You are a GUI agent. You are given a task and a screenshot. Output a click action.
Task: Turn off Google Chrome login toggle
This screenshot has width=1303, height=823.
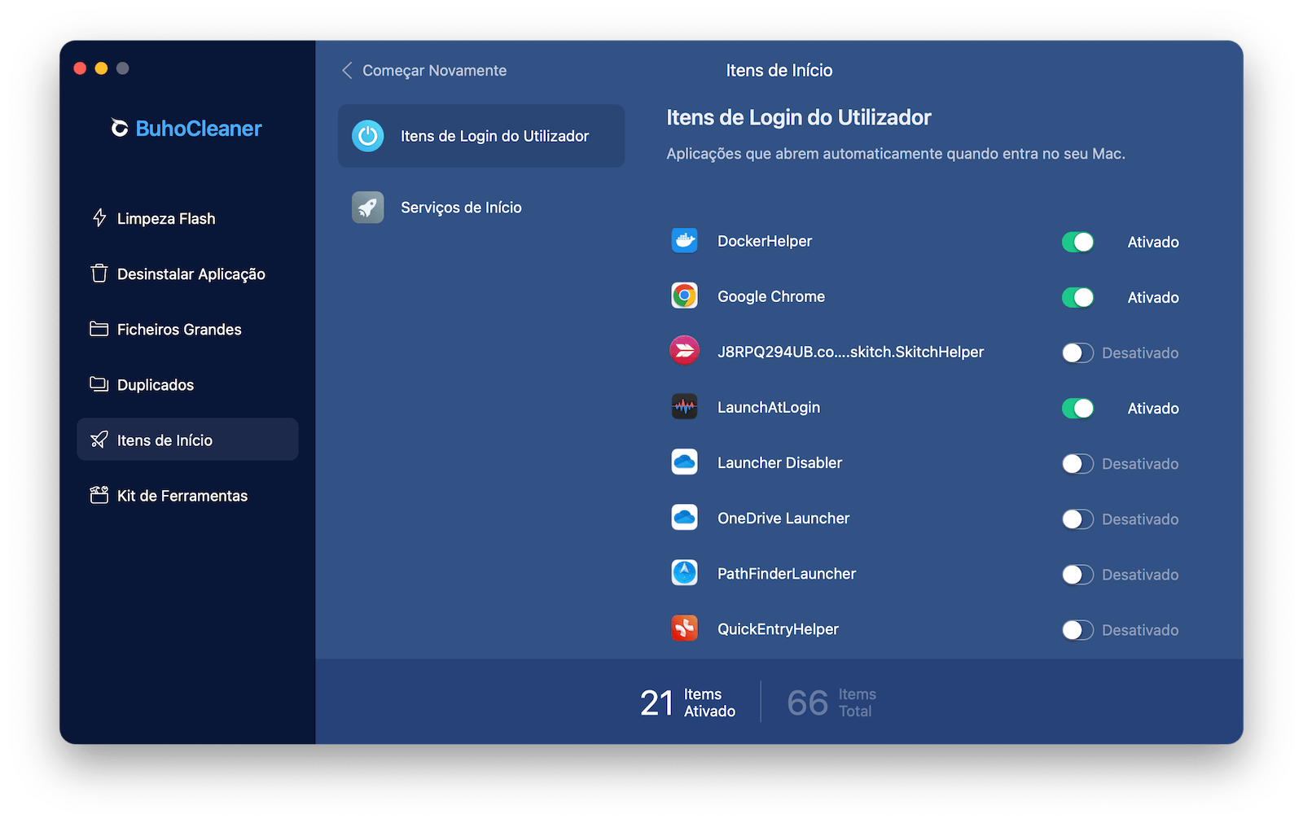(x=1077, y=297)
